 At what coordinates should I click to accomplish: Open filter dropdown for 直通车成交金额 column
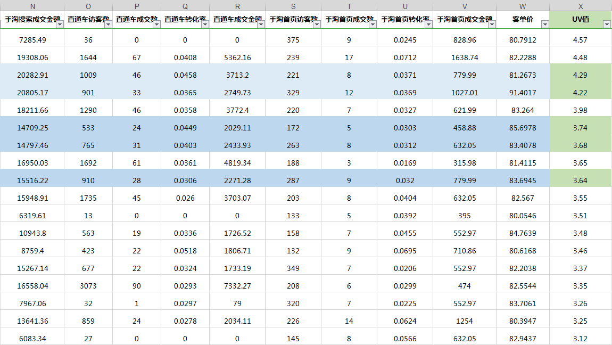[x=261, y=24]
